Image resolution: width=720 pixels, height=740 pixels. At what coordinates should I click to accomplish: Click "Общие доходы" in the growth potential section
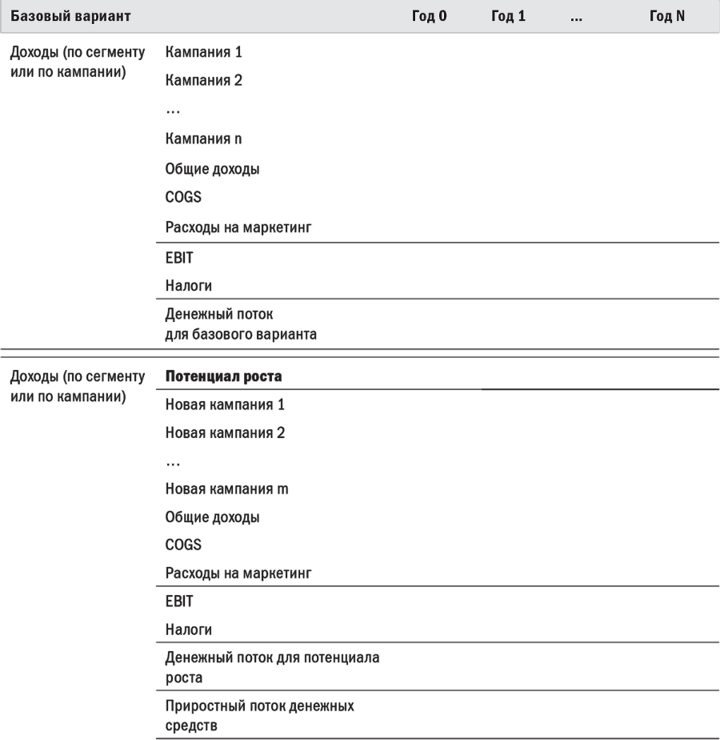tap(212, 517)
